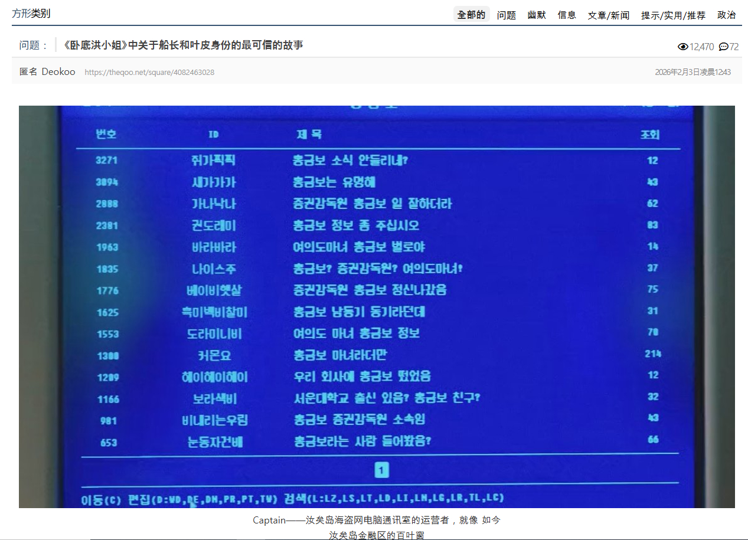This screenshot has width=748, height=540.
Task: Click page number 1 in the screenshot
Action: tap(381, 470)
